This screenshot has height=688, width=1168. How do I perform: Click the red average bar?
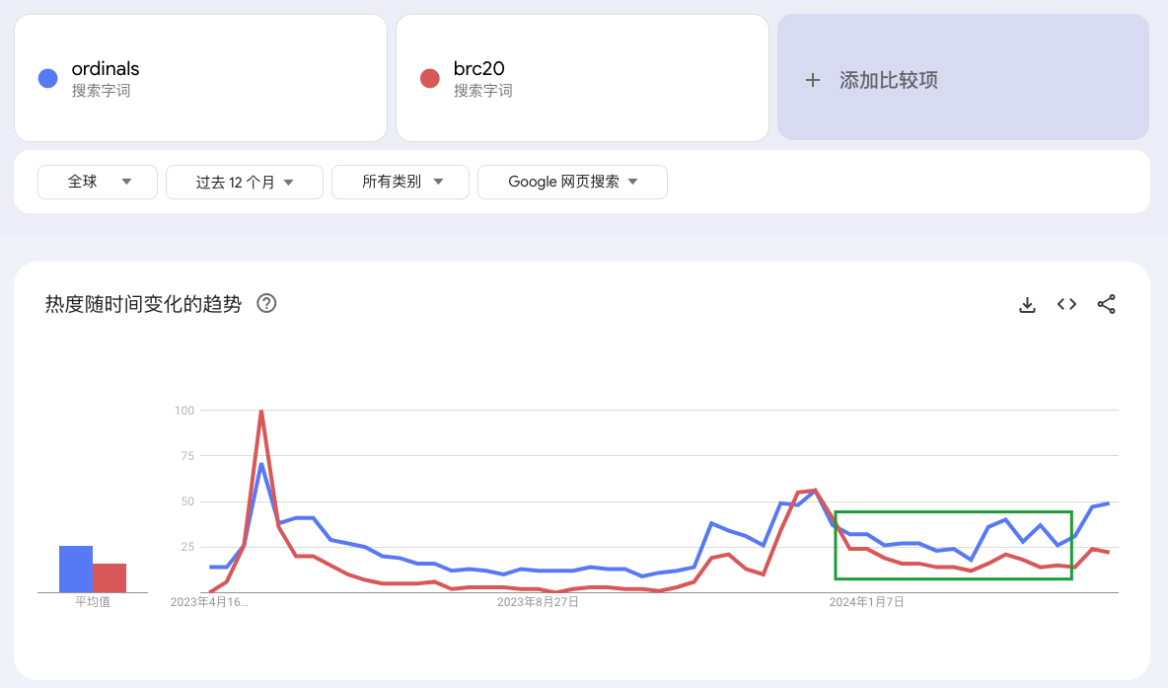(109, 577)
